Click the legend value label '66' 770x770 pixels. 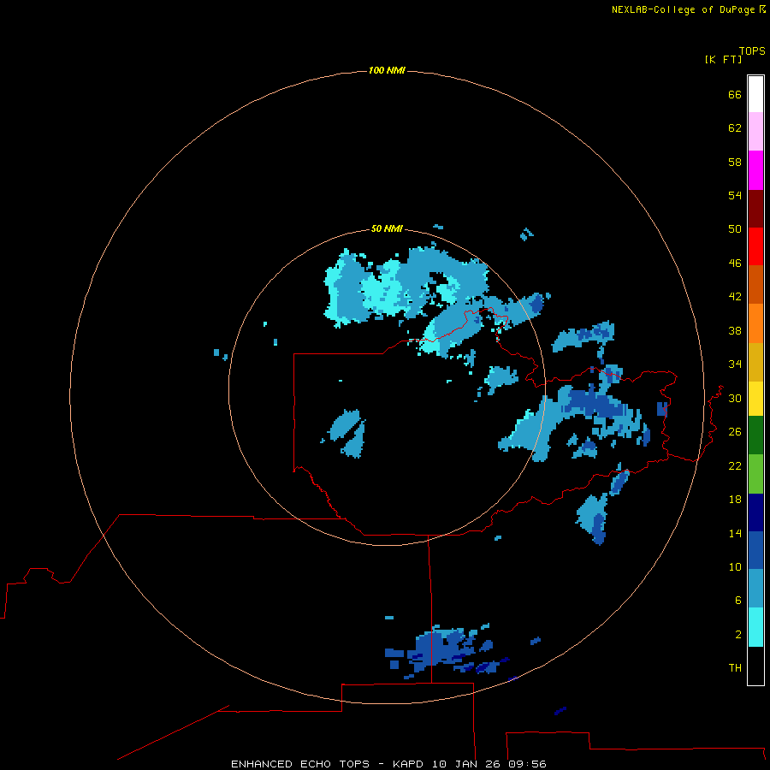coord(735,94)
